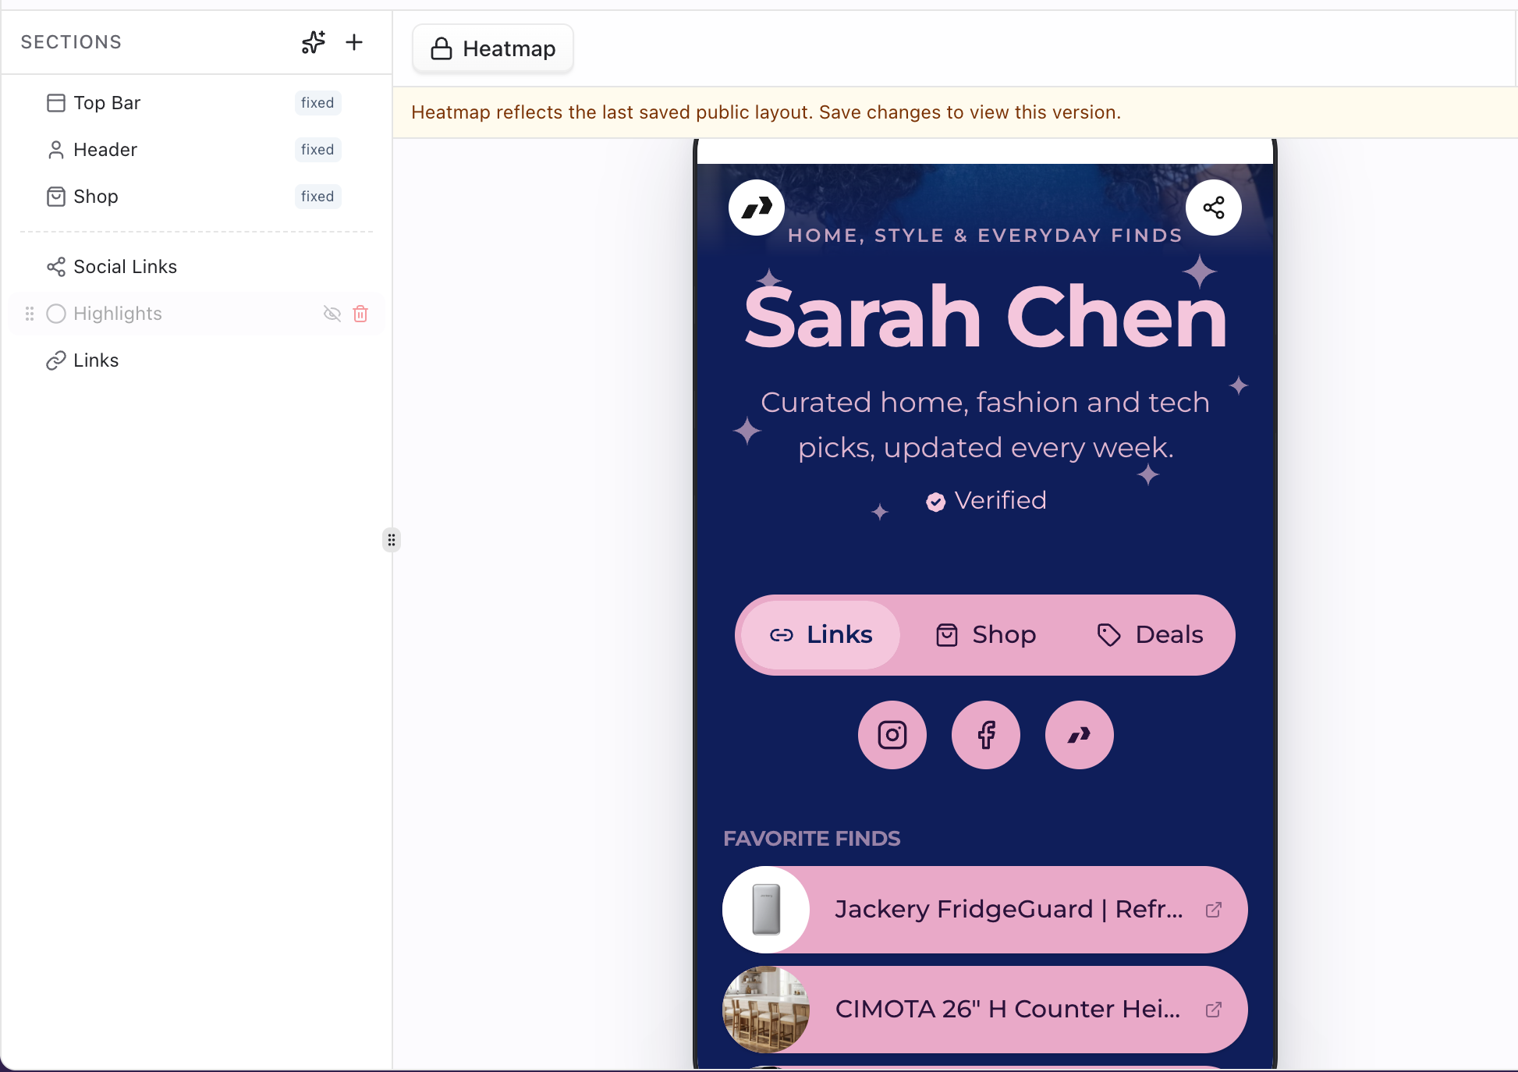The height and width of the screenshot is (1072, 1518).
Task: Click the 'fixed' badge on Header
Action: [x=317, y=150]
